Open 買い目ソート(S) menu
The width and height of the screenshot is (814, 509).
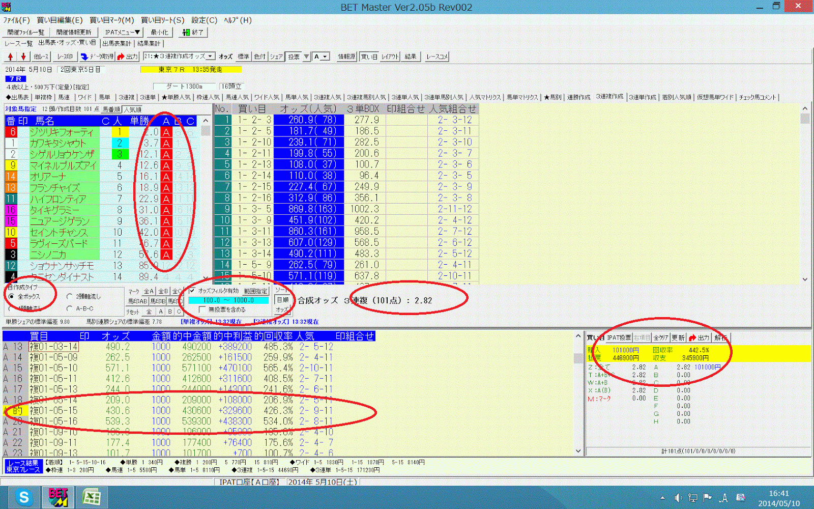click(x=163, y=20)
